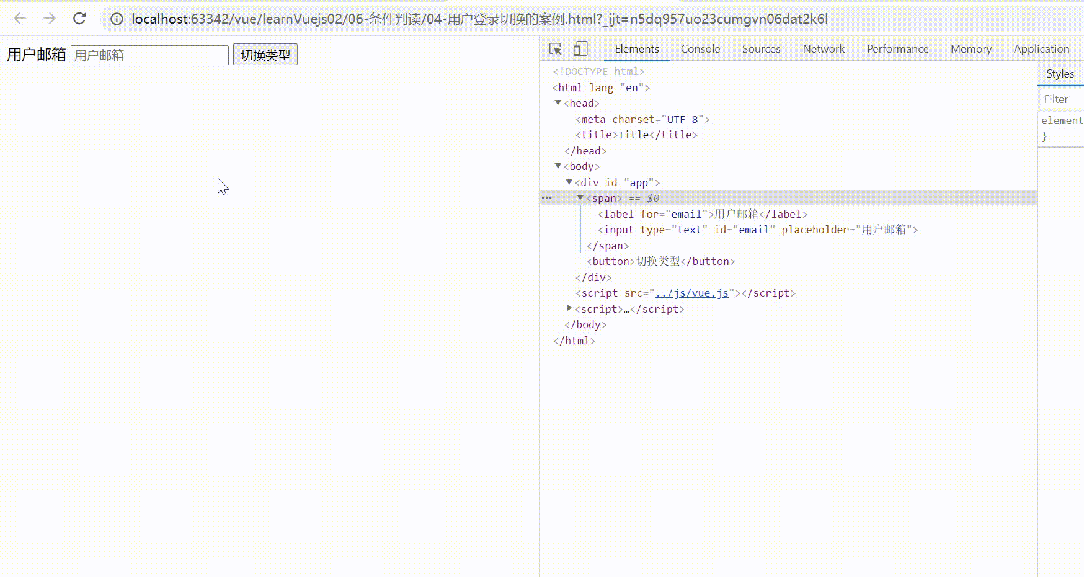Click the three-dot menu beside span row
The image size is (1084, 577).
pos(546,198)
